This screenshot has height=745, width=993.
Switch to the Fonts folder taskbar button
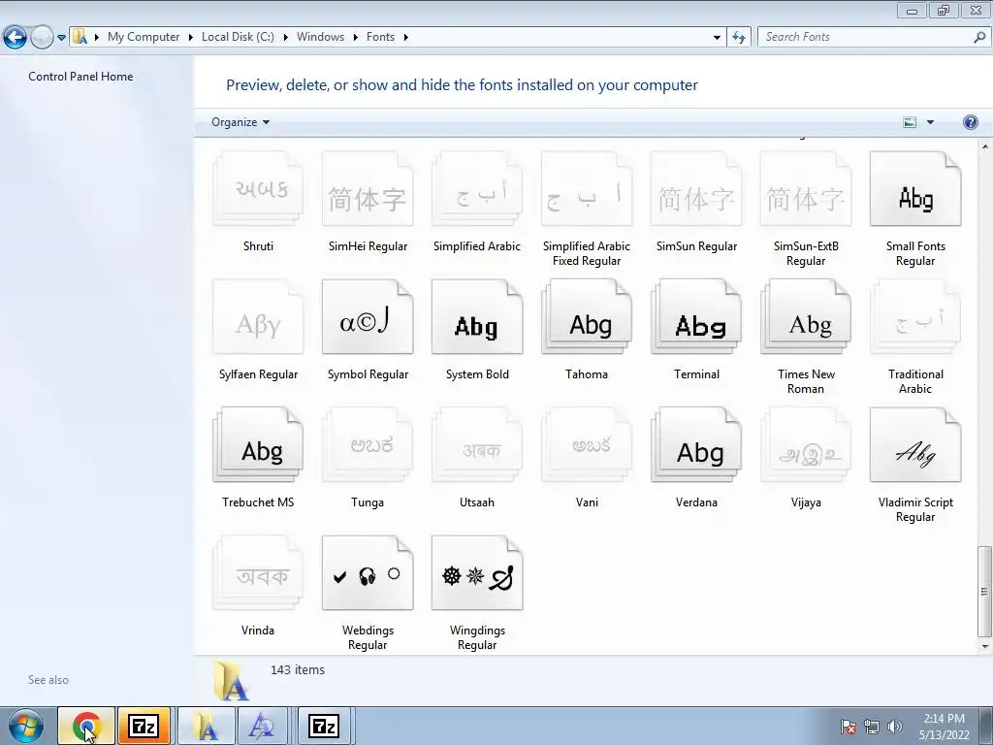[206, 726]
